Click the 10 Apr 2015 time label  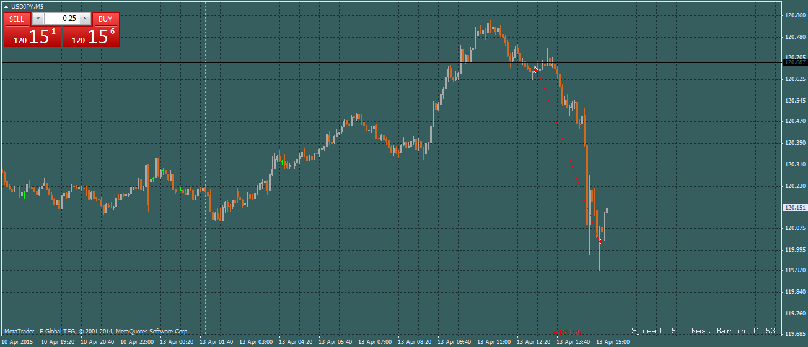pyautogui.click(x=17, y=341)
